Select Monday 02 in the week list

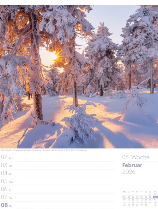tap(7, 157)
